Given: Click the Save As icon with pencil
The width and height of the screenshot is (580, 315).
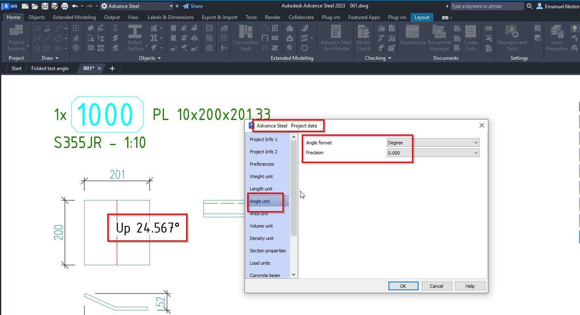Looking at the screenshot, I should [54, 6].
